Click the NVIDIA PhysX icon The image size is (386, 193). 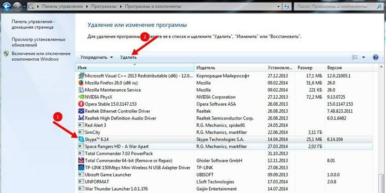coord(81,97)
